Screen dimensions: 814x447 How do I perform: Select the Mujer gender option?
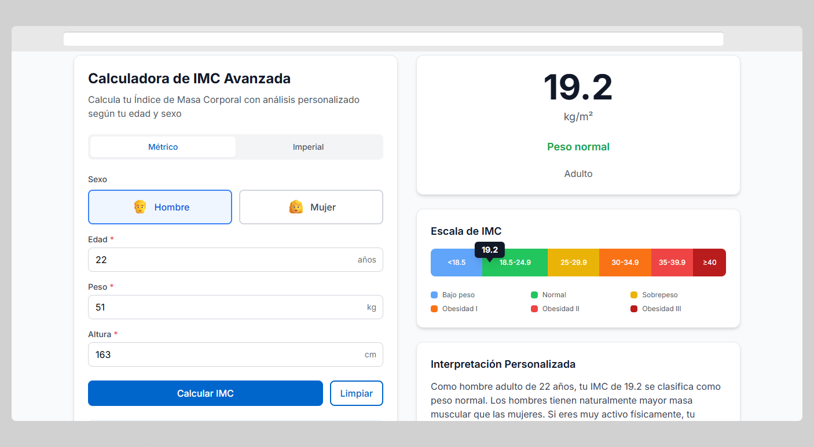[311, 206]
